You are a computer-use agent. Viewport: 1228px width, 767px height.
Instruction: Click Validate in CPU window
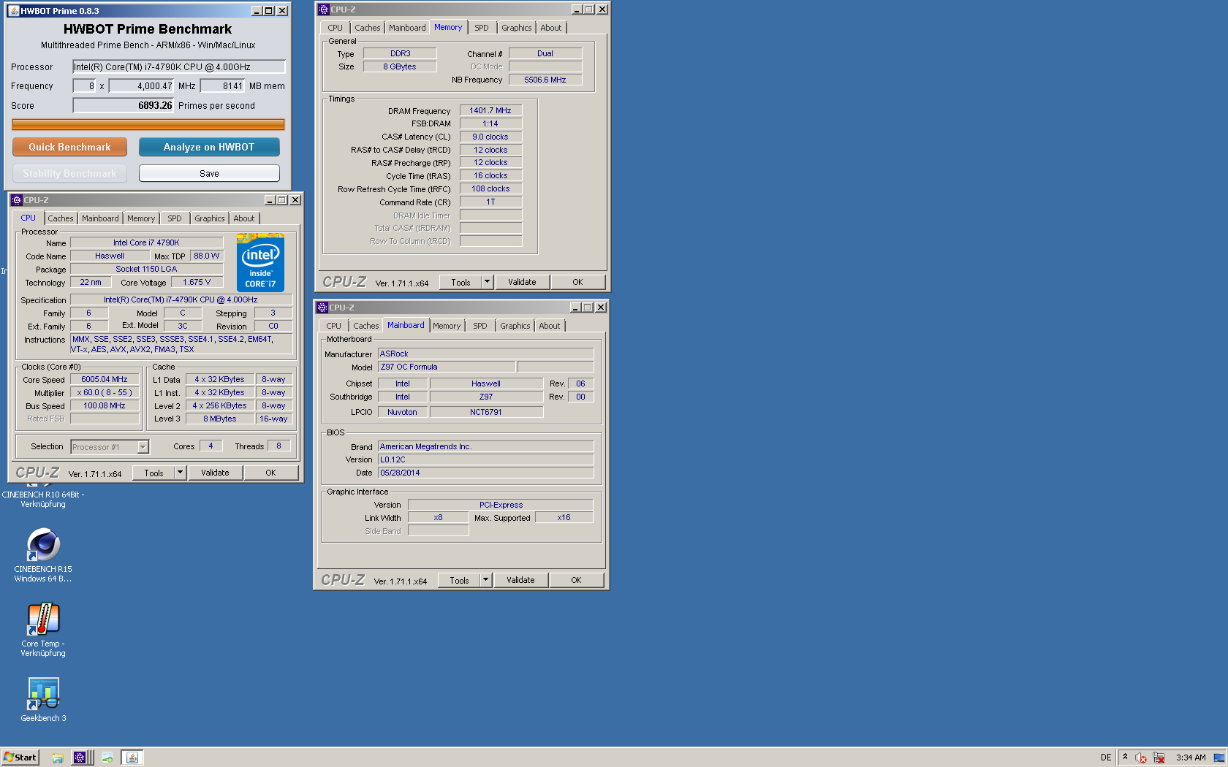click(215, 473)
